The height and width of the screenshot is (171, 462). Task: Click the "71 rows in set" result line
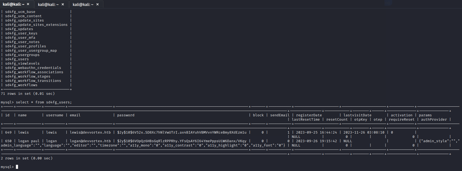(x=28, y=94)
